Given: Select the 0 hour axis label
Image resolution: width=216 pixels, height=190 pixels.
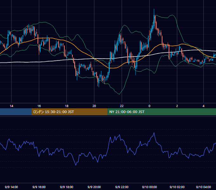Looking at the screenshot, I should (x=149, y=106).
